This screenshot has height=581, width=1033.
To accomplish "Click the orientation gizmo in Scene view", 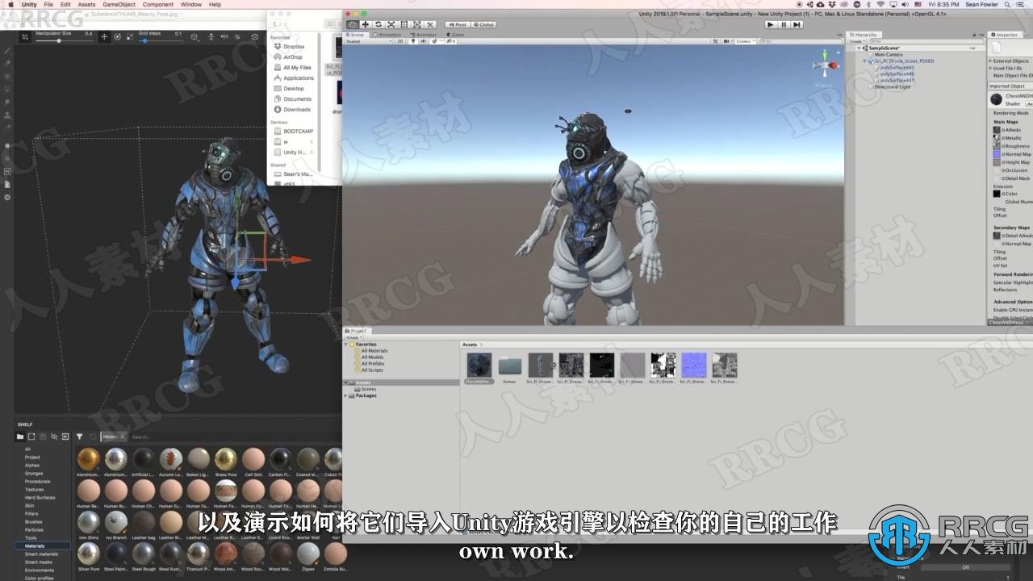I will tap(825, 65).
